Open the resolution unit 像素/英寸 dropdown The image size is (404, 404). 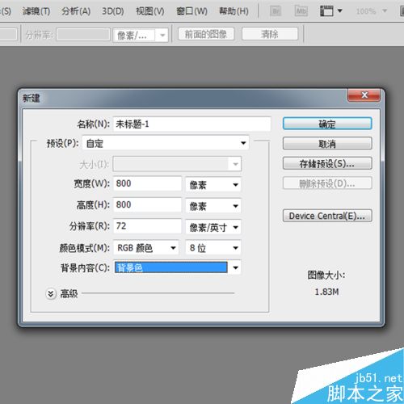point(213,227)
